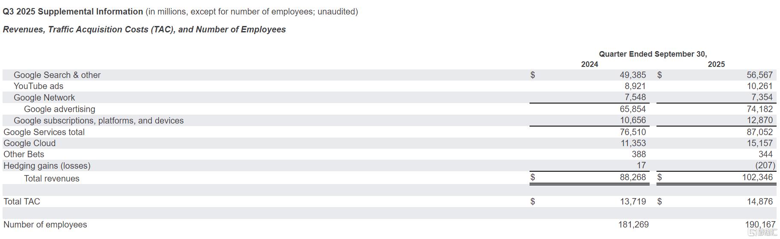
Task: Select the YouTube ads row label
Action: coord(38,86)
